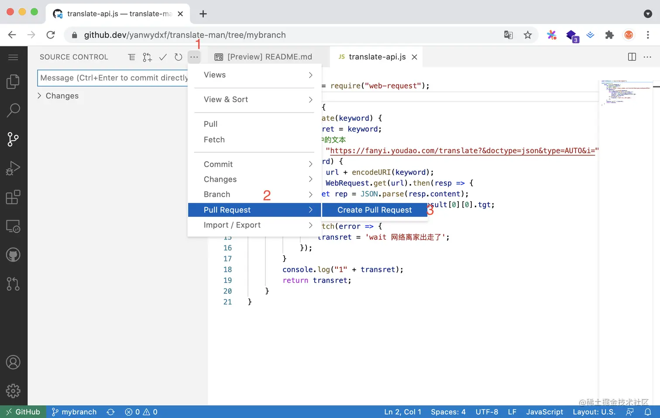Open editor more actions menu
The width and height of the screenshot is (660, 418).
647,57
